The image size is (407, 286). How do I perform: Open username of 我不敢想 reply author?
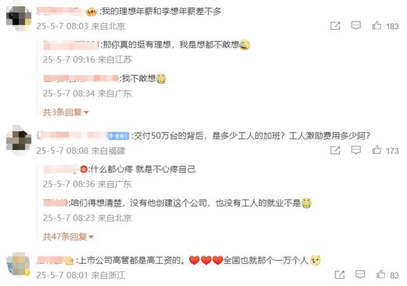point(81,78)
